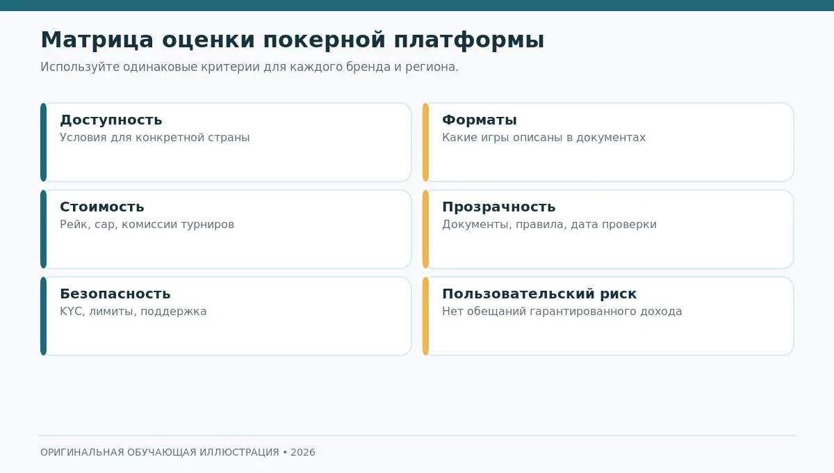
Task: Click «KYC, лимиты, поддержка» description
Action: tap(133, 312)
